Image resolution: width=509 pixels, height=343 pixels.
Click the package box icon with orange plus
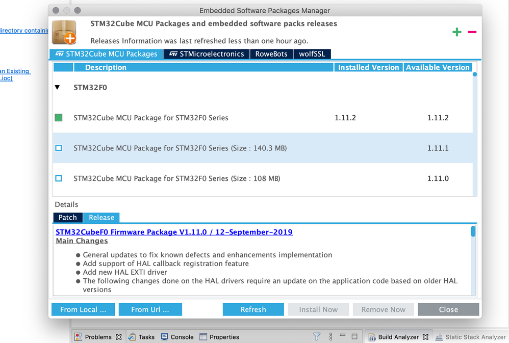[x=64, y=32]
